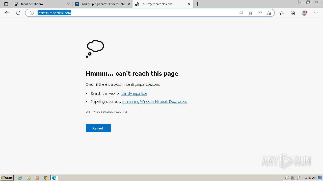Reload the page with refresh icon

18,13
